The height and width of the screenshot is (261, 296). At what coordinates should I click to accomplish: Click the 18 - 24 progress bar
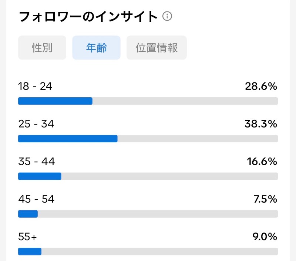click(x=148, y=101)
